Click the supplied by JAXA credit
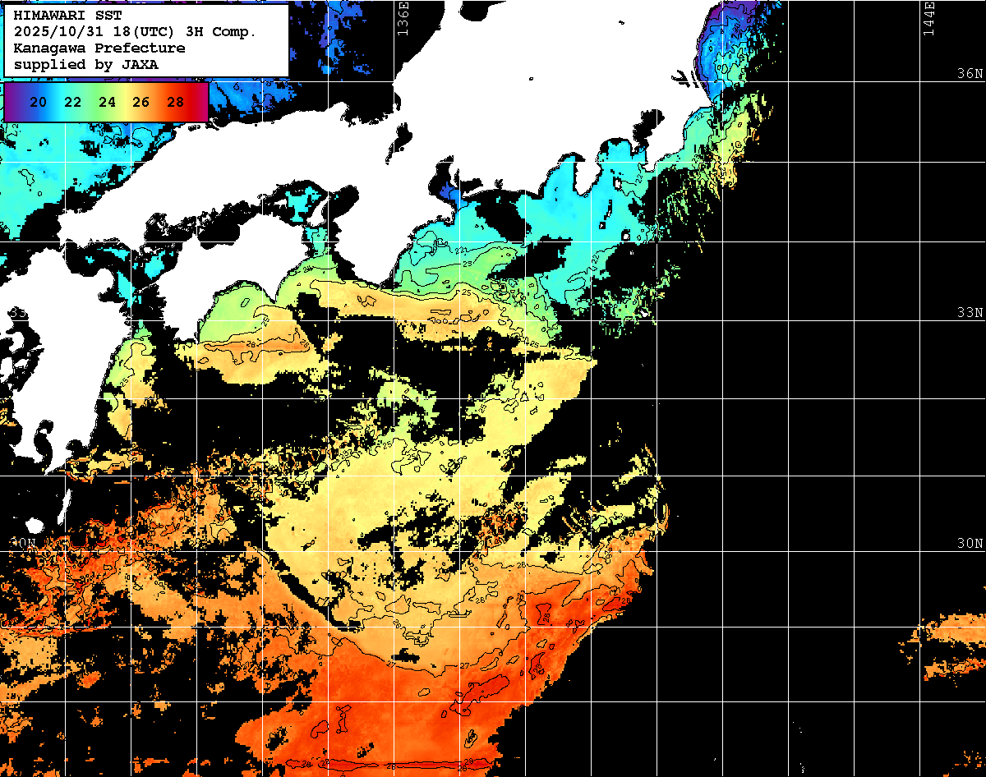 [x=86, y=64]
